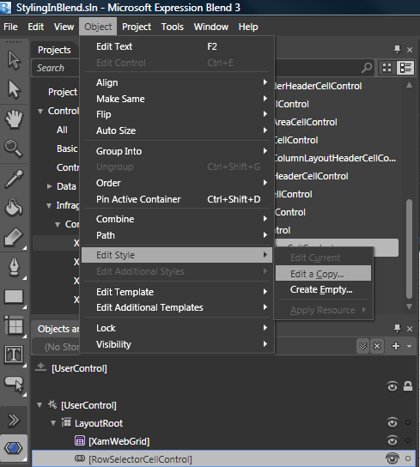Screen dimensions: 420x467
Task: Click the XamWebGrid control icon in tree
Action: tap(80, 440)
